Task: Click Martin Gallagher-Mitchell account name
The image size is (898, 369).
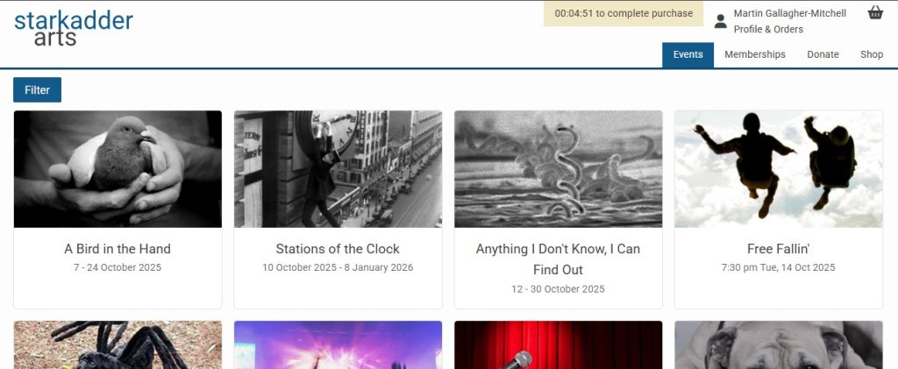Action: (x=790, y=13)
